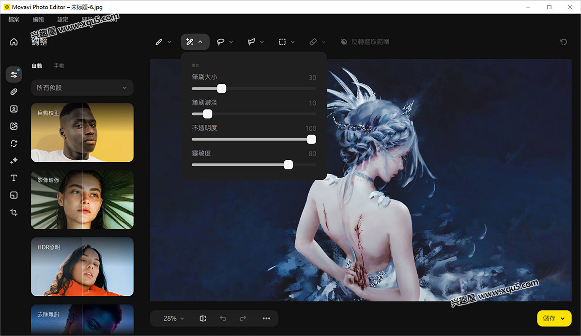Image resolution: width=581 pixels, height=336 pixels.
Task: Click 反轉選取範圍 invert selection
Action: tap(366, 42)
